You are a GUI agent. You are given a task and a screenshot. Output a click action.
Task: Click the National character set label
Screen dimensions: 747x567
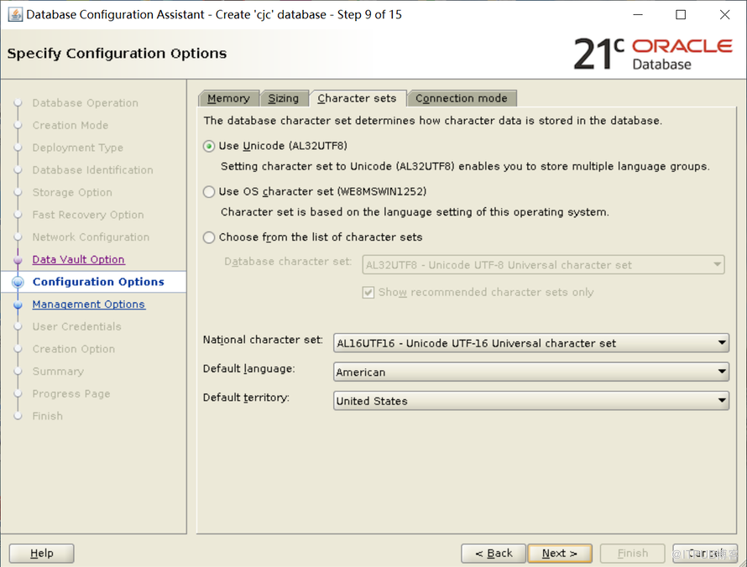click(x=263, y=340)
